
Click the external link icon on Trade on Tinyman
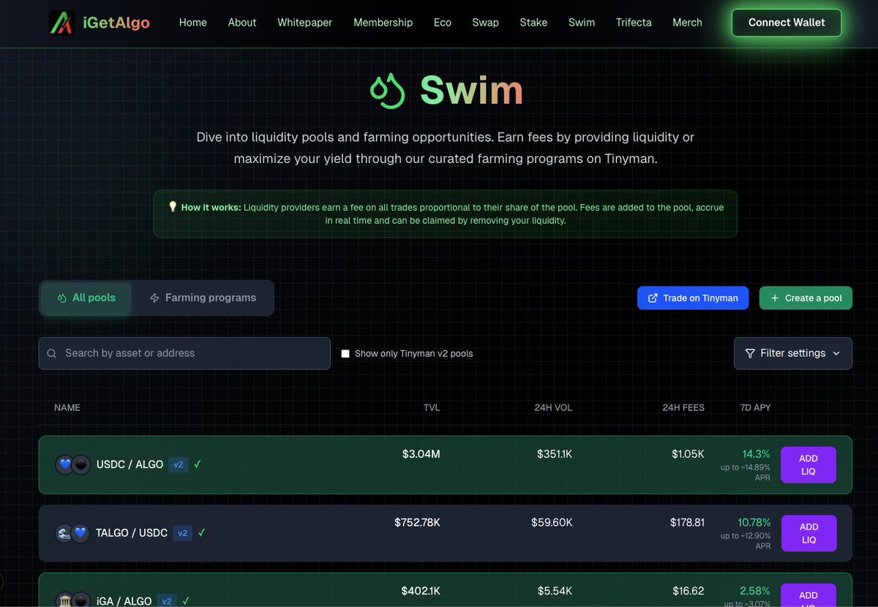tap(653, 298)
